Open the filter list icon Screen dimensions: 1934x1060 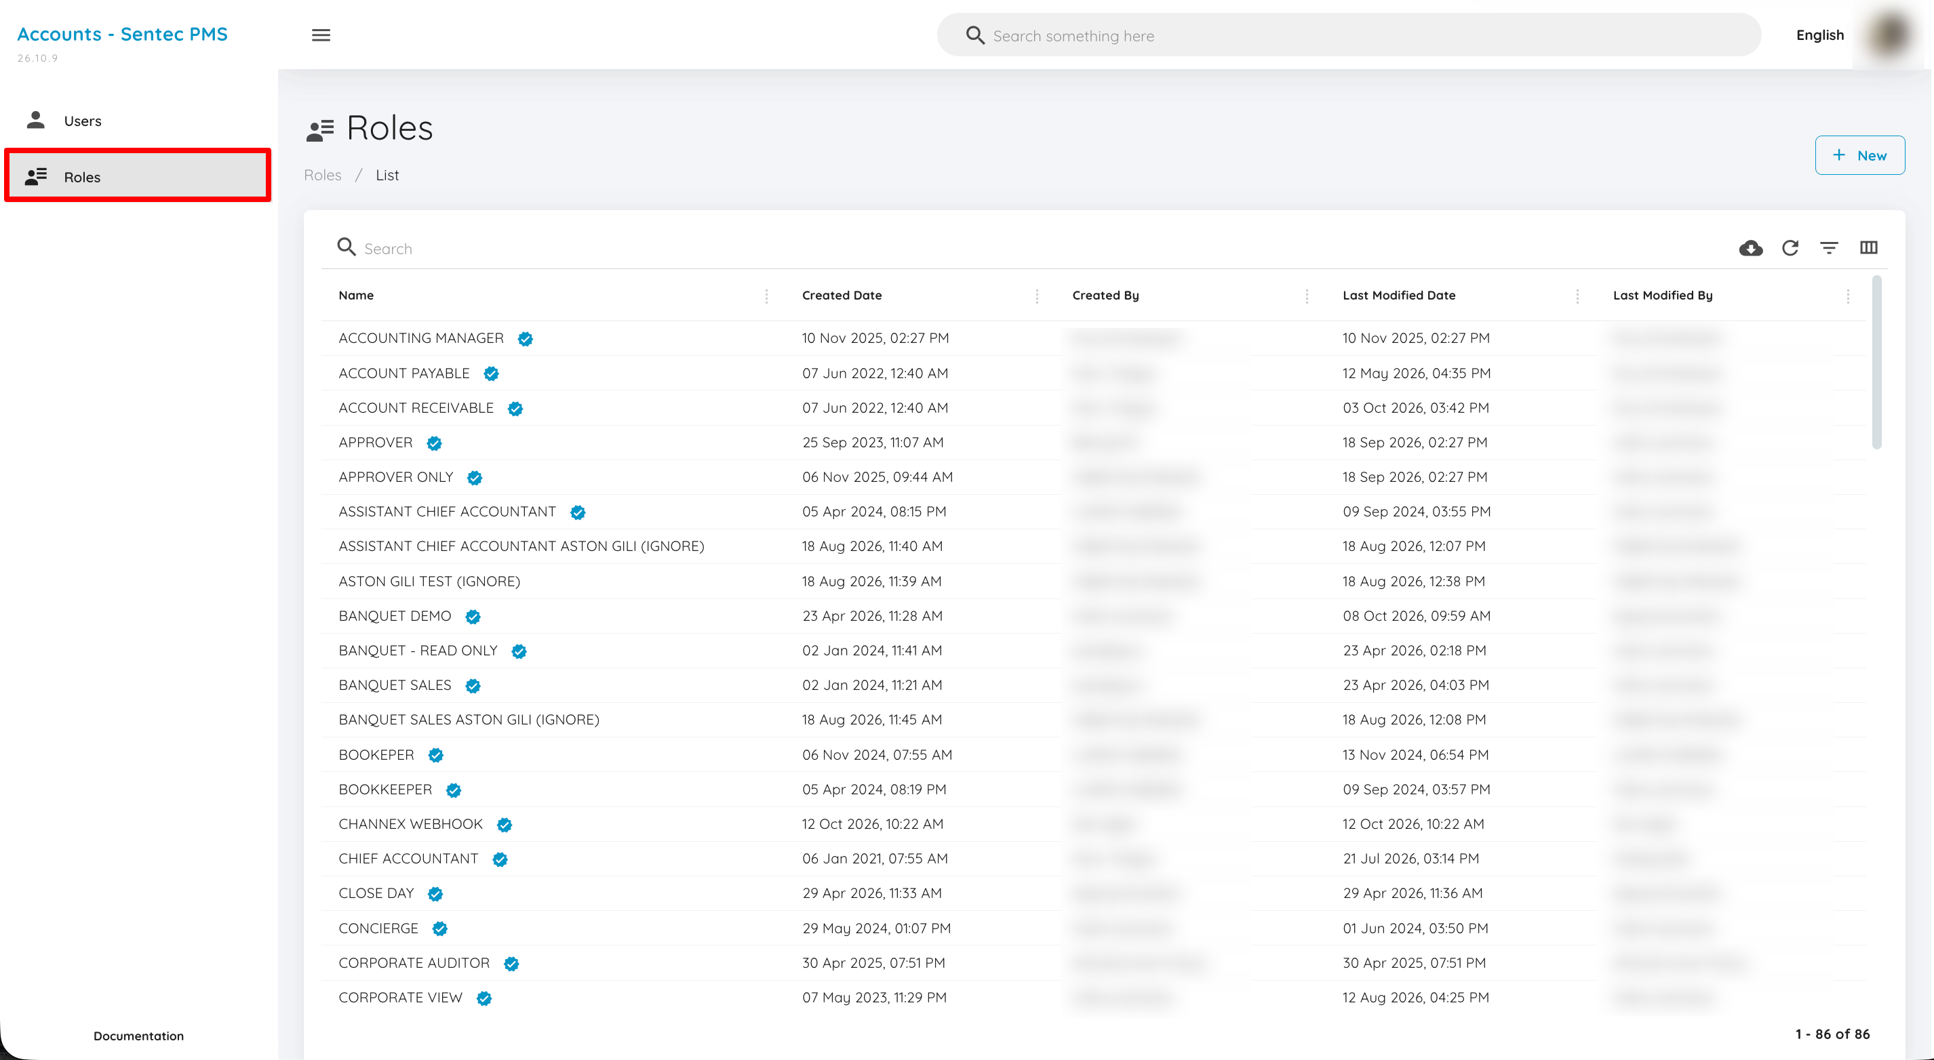tap(1829, 247)
